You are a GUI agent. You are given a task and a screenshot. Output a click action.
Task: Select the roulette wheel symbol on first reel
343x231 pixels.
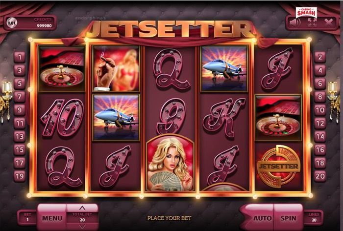[x=62, y=68]
